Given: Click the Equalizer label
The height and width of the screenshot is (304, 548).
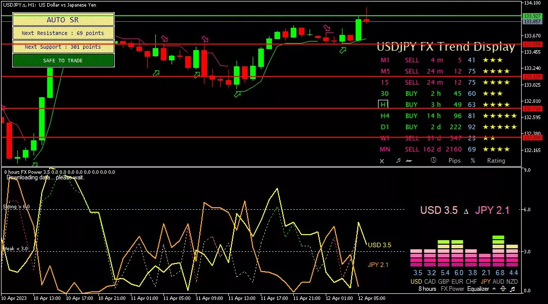Looking at the screenshot, I should (x=478, y=289).
